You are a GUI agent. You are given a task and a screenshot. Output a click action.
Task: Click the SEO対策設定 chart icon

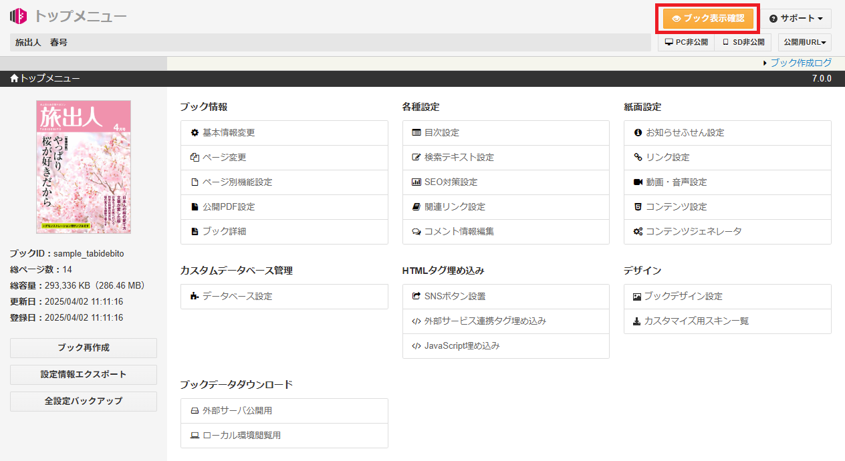pos(415,182)
